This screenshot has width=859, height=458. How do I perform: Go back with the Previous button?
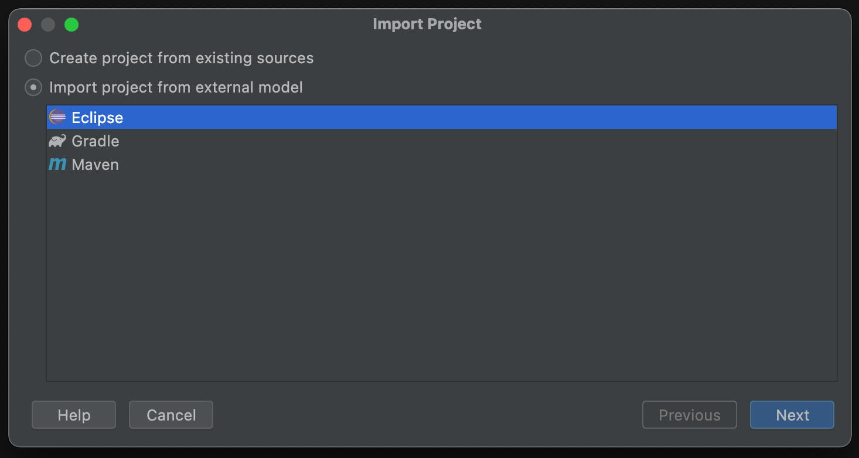(689, 415)
